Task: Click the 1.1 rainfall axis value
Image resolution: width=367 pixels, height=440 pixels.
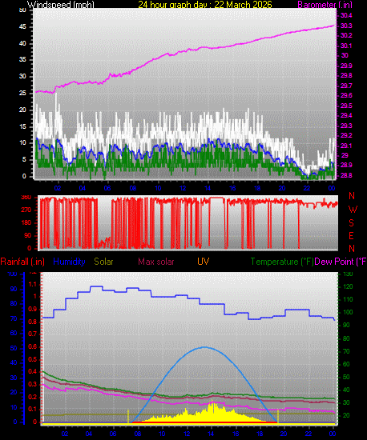Action: 33,284
